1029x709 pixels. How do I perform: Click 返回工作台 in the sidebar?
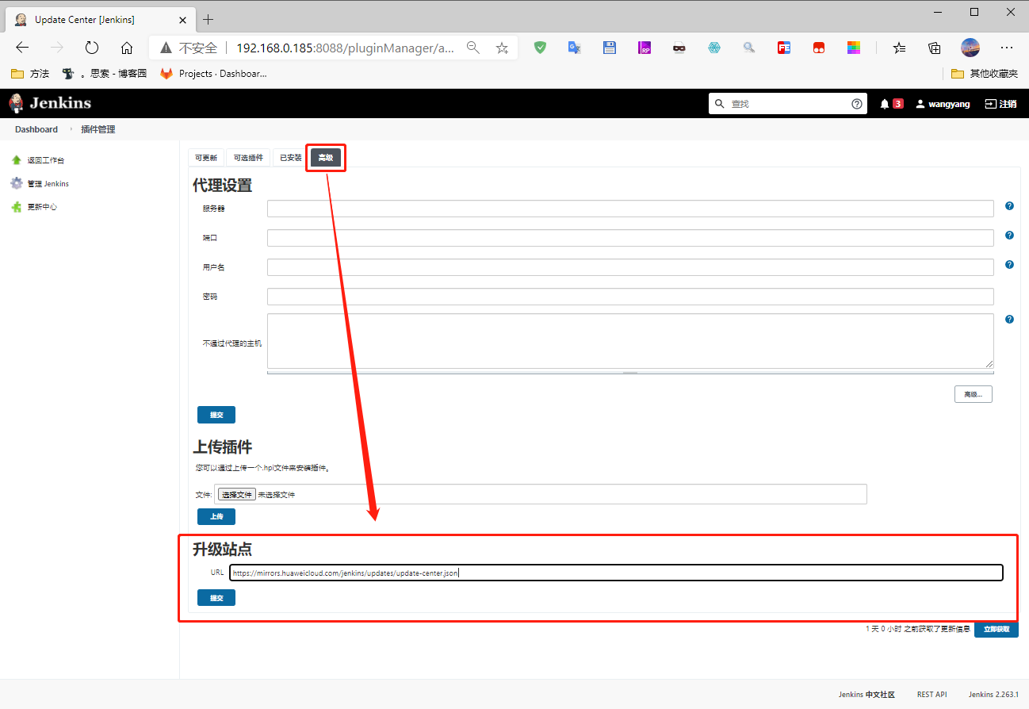tap(38, 160)
